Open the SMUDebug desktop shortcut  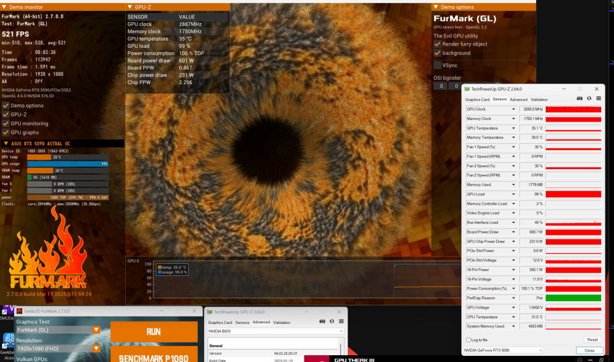(7, 313)
